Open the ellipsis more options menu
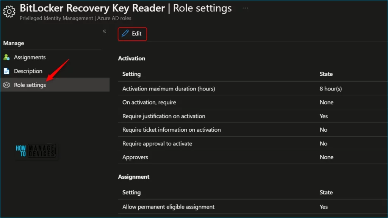The image size is (388, 218). 246,8
